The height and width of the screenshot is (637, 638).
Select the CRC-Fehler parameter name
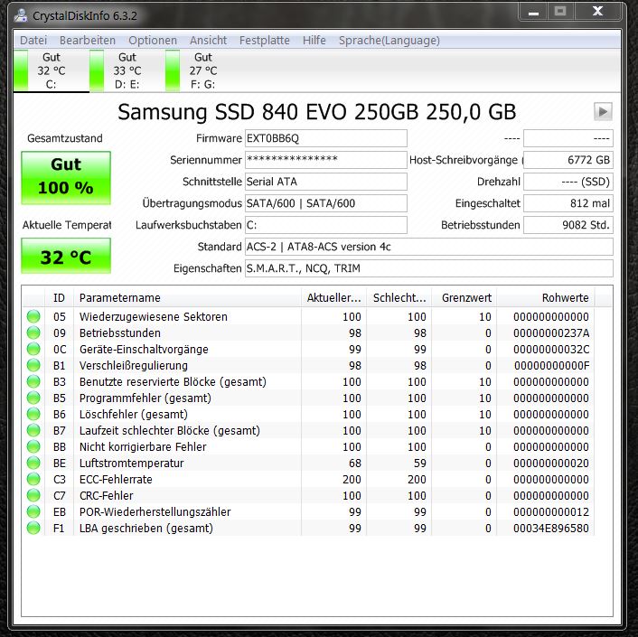(x=107, y=496)
